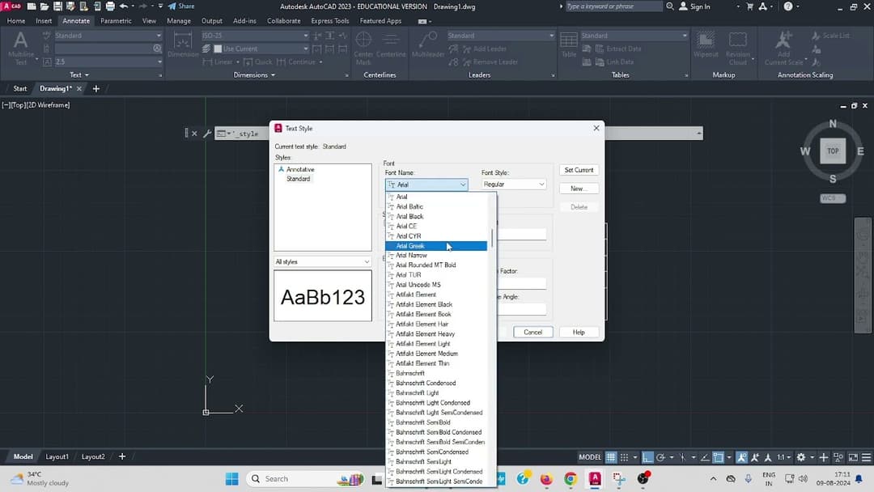The height and width of the screenshot is (492, 874).
Task: Switch to the Layout1 tab
Action: point(57,456)
